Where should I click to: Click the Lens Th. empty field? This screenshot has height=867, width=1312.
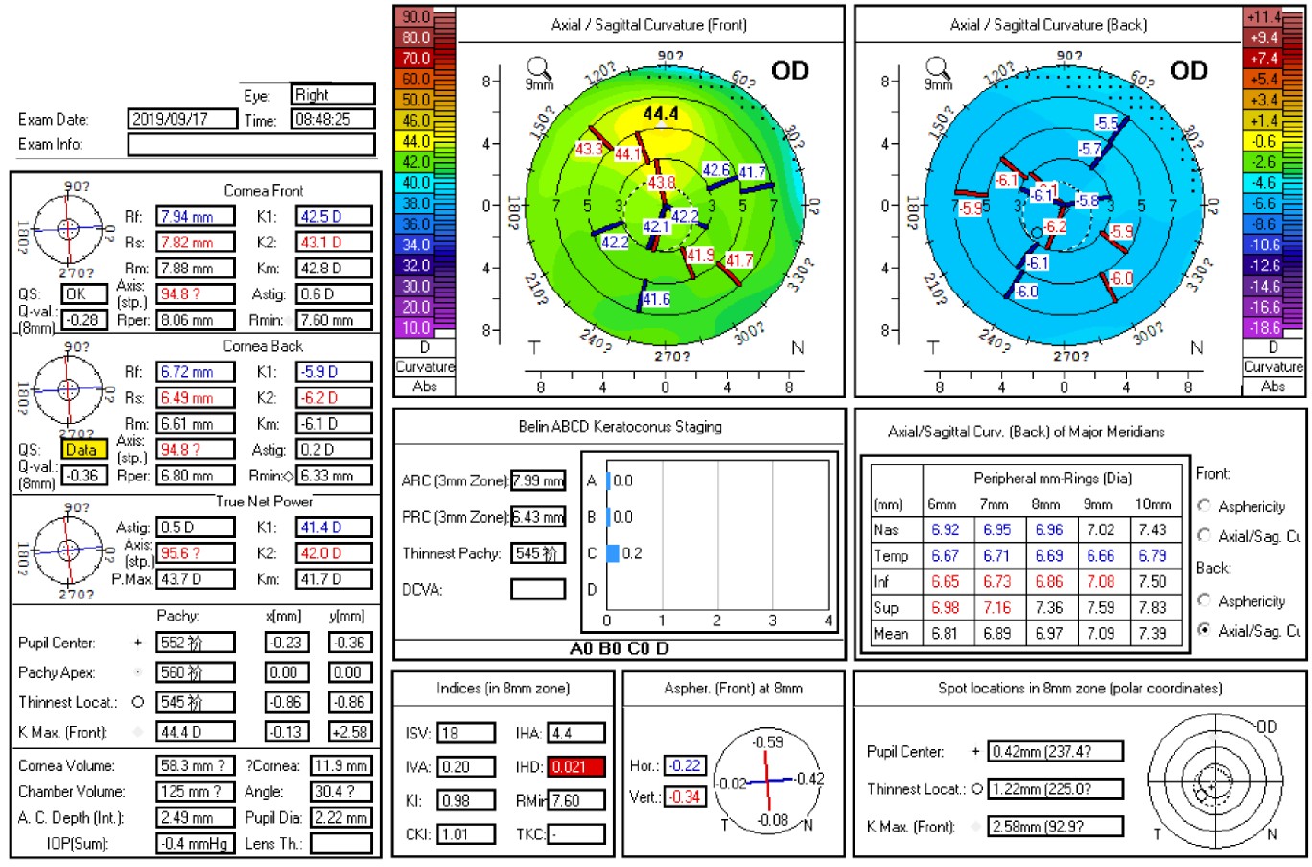341,844
